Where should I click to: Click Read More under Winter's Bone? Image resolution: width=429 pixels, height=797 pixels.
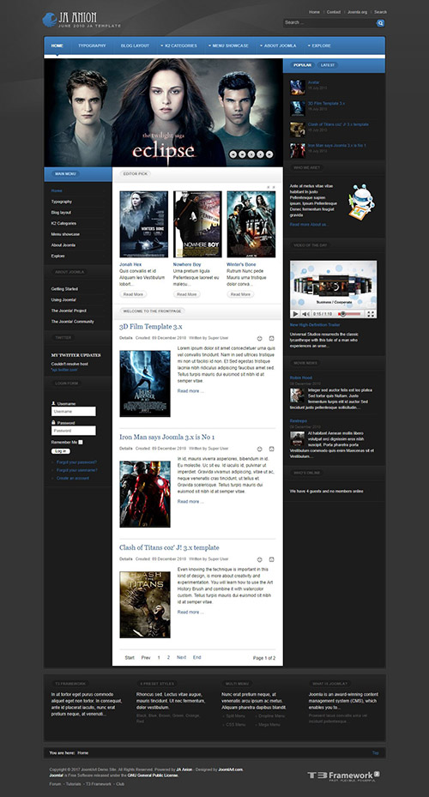pos(240,294)
